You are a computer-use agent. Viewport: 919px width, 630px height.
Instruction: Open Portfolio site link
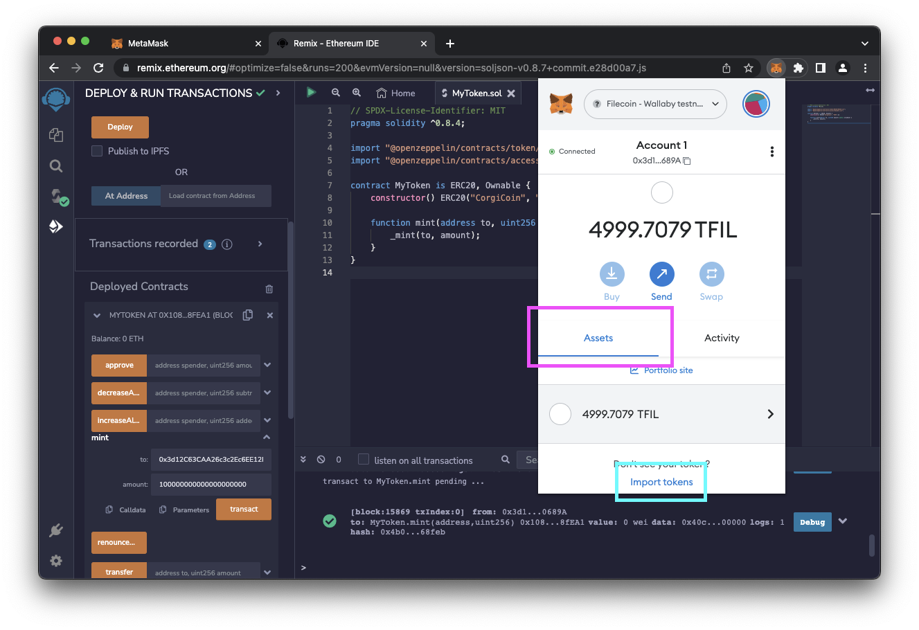661,370
